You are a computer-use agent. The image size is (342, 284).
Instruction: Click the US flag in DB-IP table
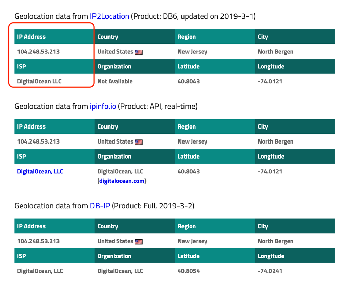click(139, 242)
